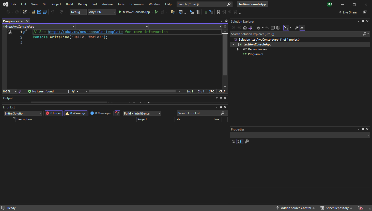Collapse the testAwsConsoleApp project node
372x211 pixels.
(234, 44)
